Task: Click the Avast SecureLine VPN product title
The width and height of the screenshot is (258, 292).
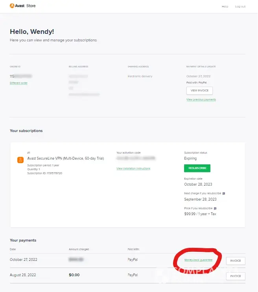Action: pyautogui.click(x=65, y=158)
